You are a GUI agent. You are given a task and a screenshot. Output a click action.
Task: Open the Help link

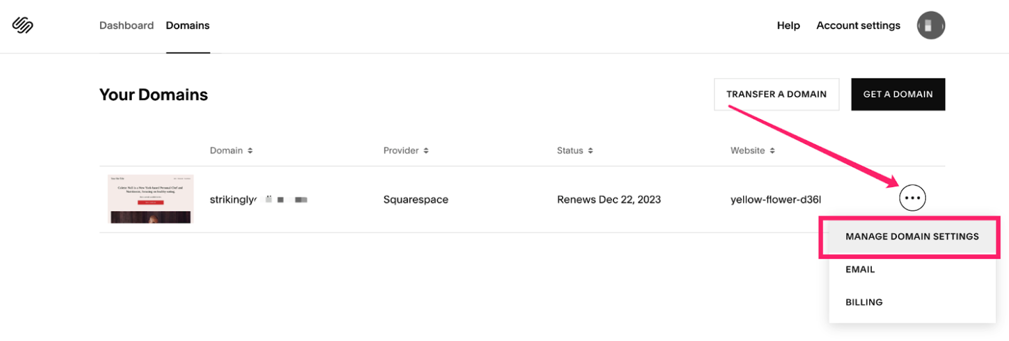[x=788, y=26]
